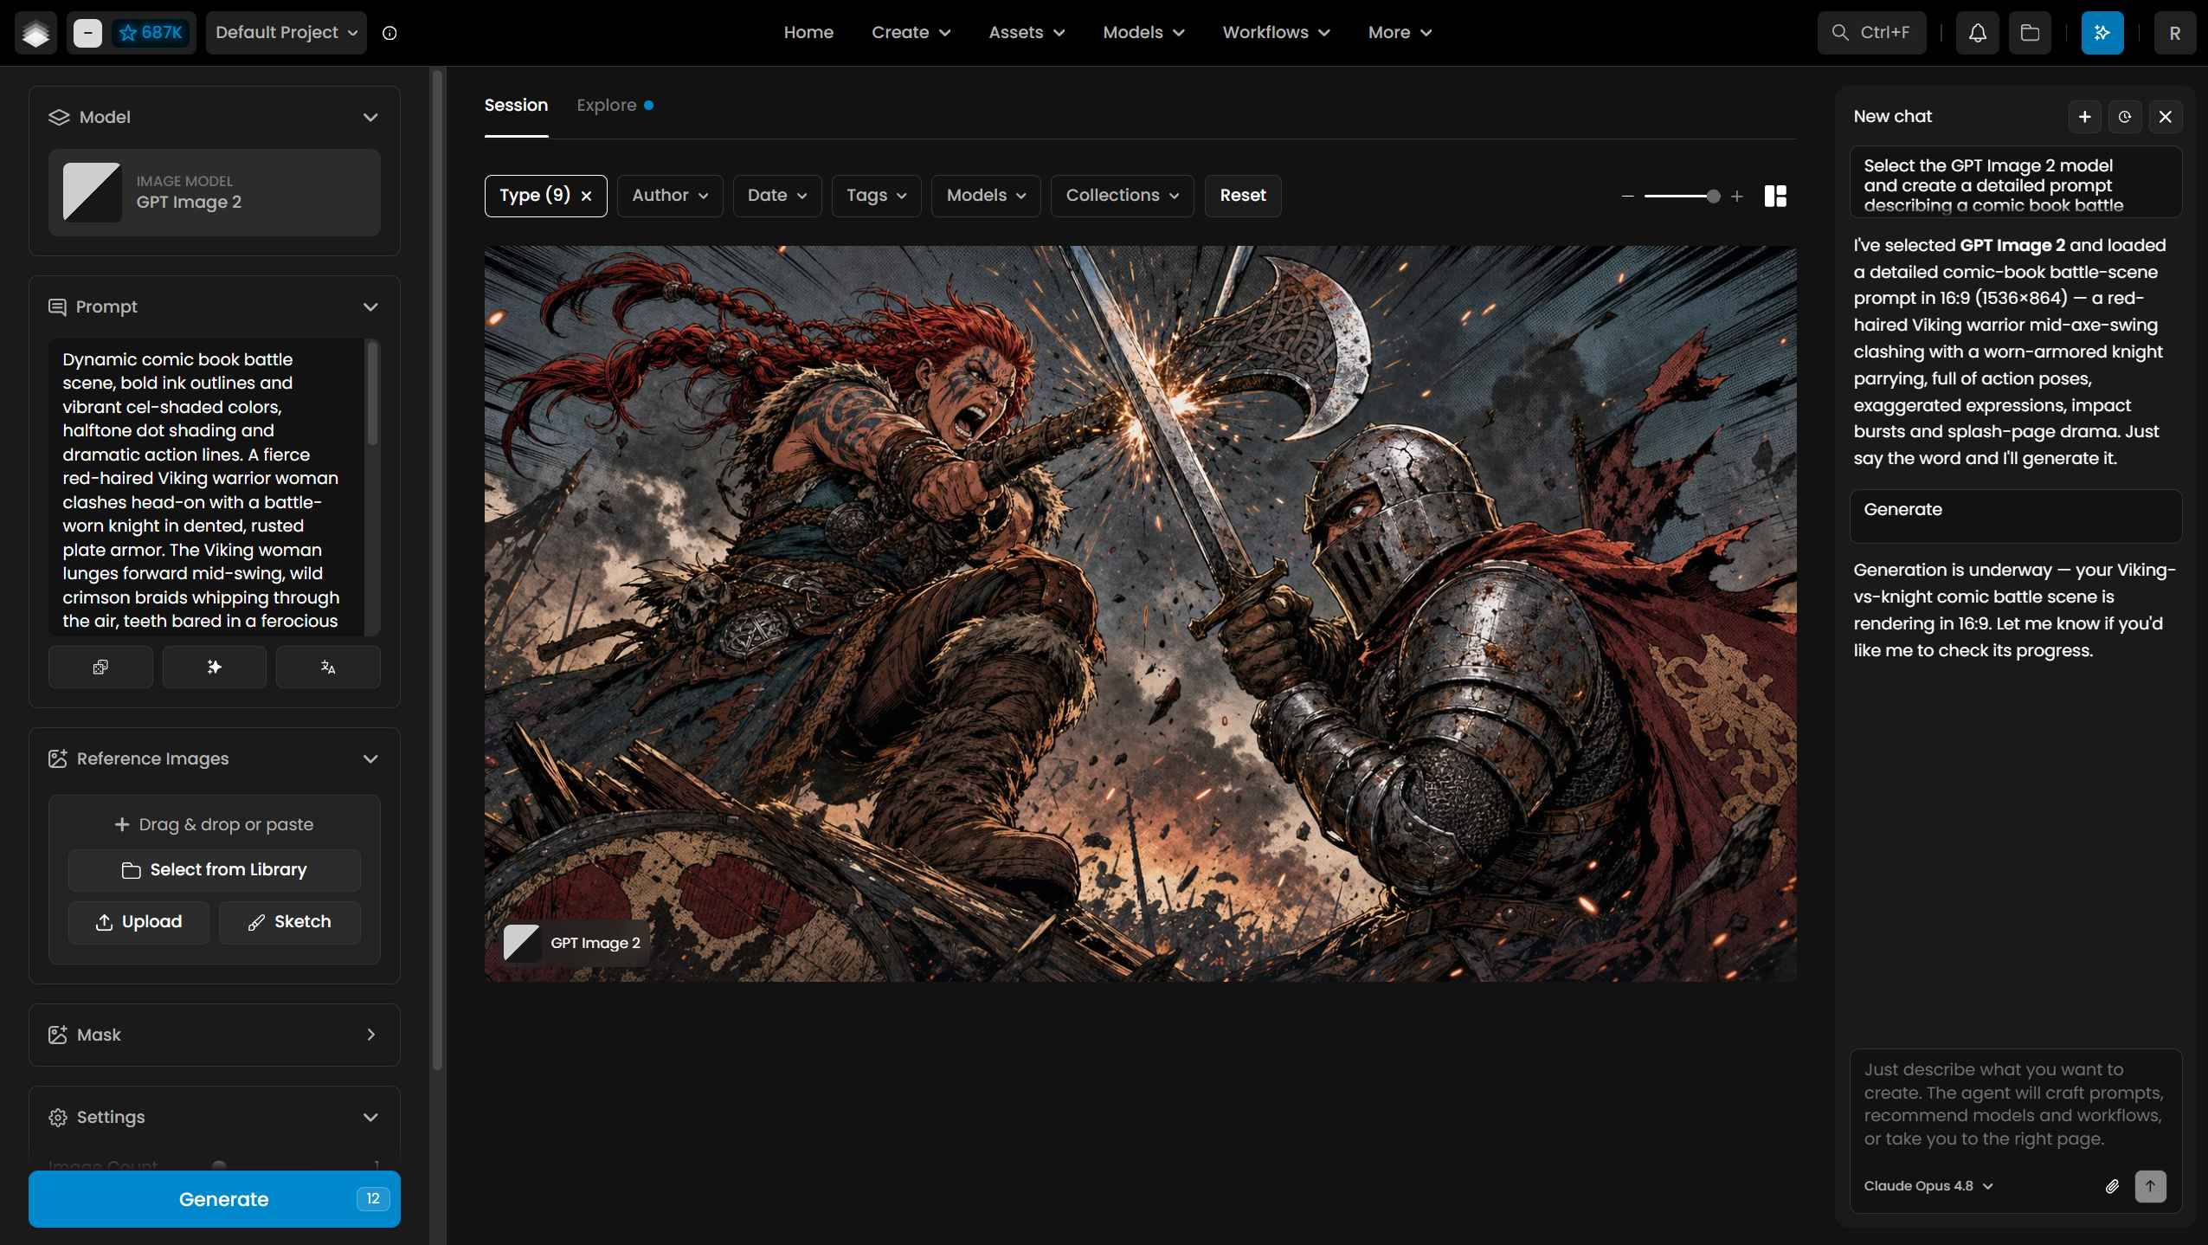2208x1245 pixels.
Task: Open the Author filter dropdown
Action: coord(670,196)
